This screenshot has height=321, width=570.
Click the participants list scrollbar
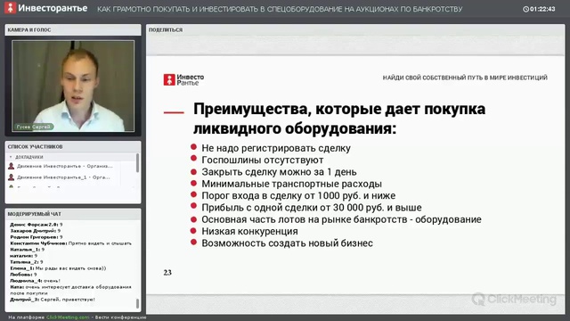(x=137, y=163)
